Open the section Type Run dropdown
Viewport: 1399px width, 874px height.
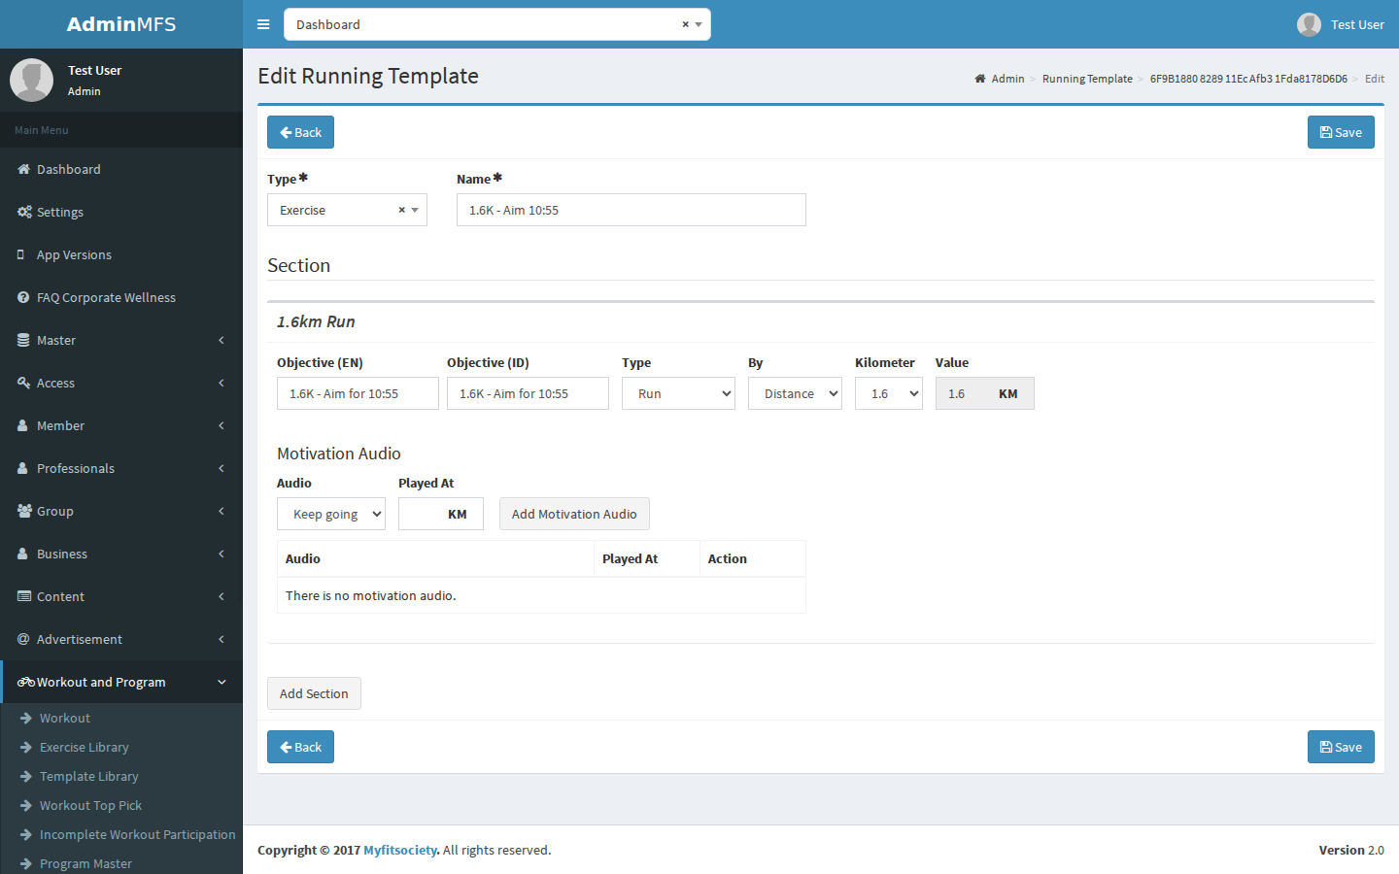pyautogui.click(x=678, y=393)
